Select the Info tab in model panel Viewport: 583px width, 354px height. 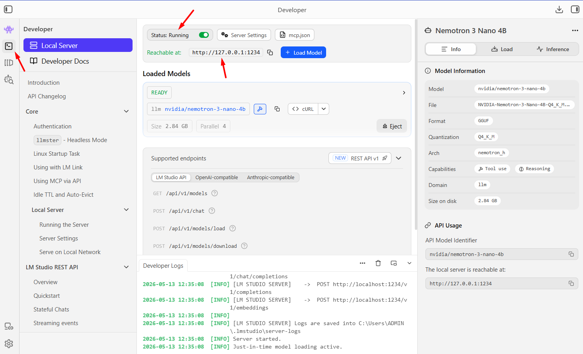coord(451,49)
